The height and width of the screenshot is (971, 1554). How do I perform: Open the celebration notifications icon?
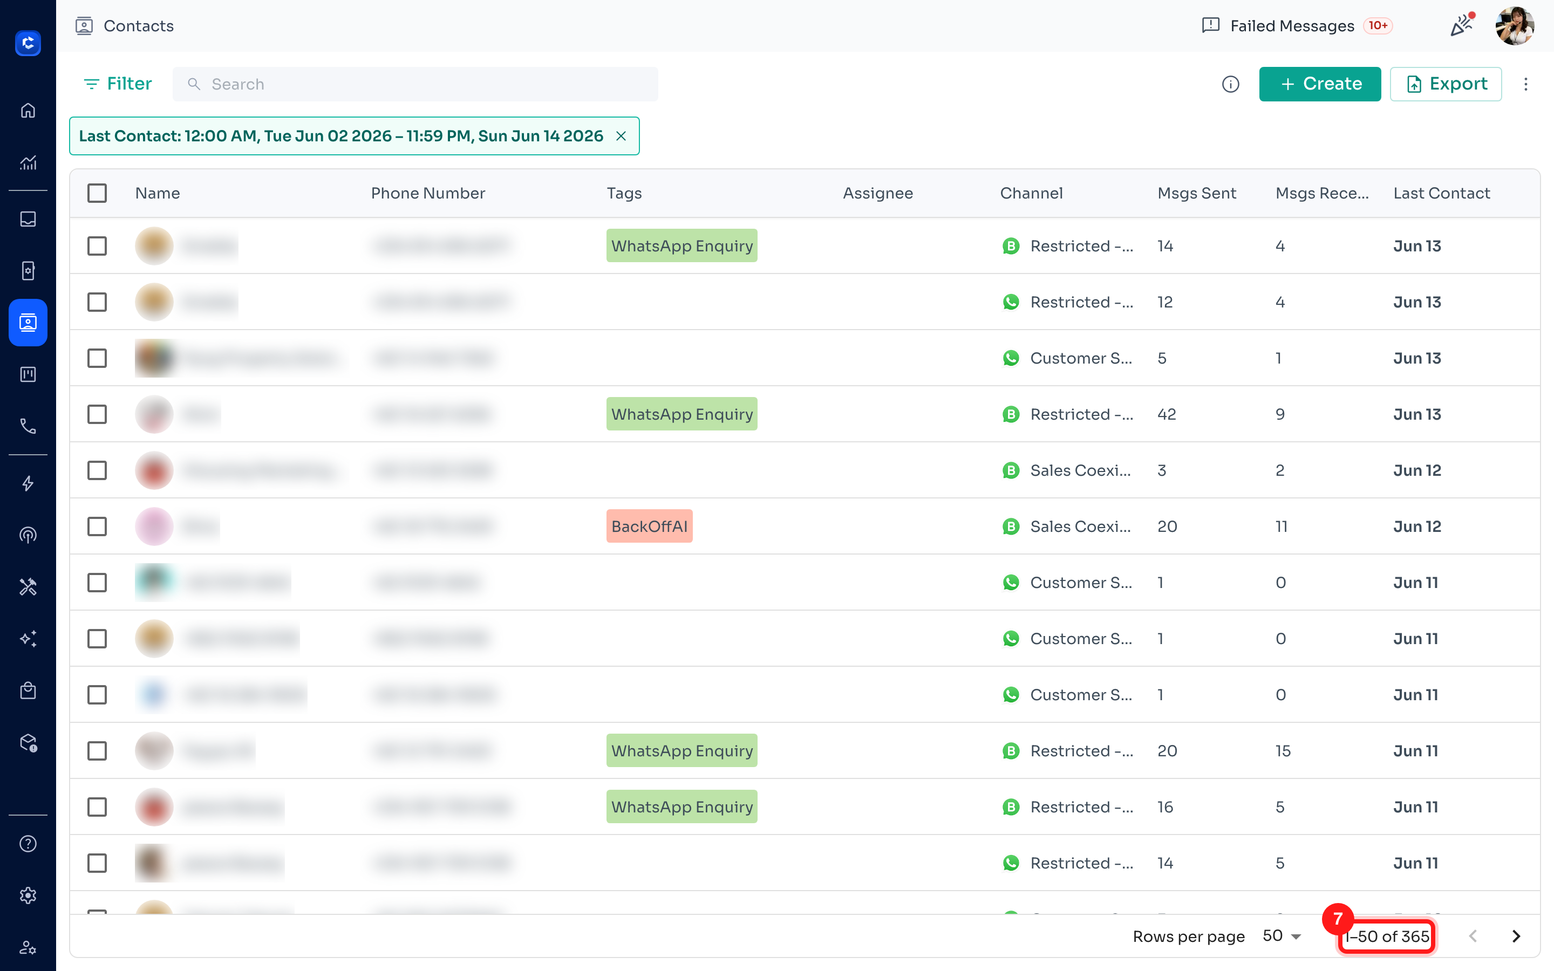(x=1462, y=25)
